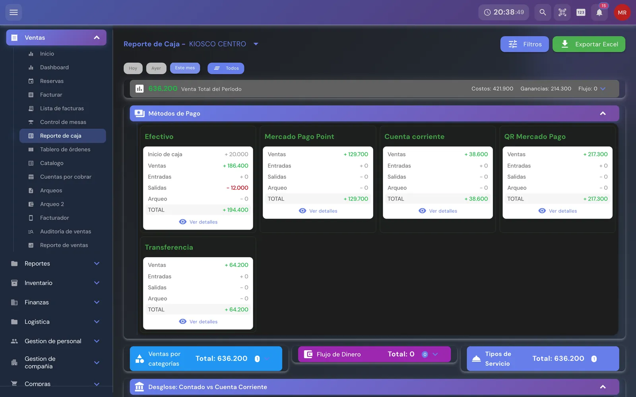Select the Ayer date filter
Screen dimensions: 636x397
[x=156, y=68]
